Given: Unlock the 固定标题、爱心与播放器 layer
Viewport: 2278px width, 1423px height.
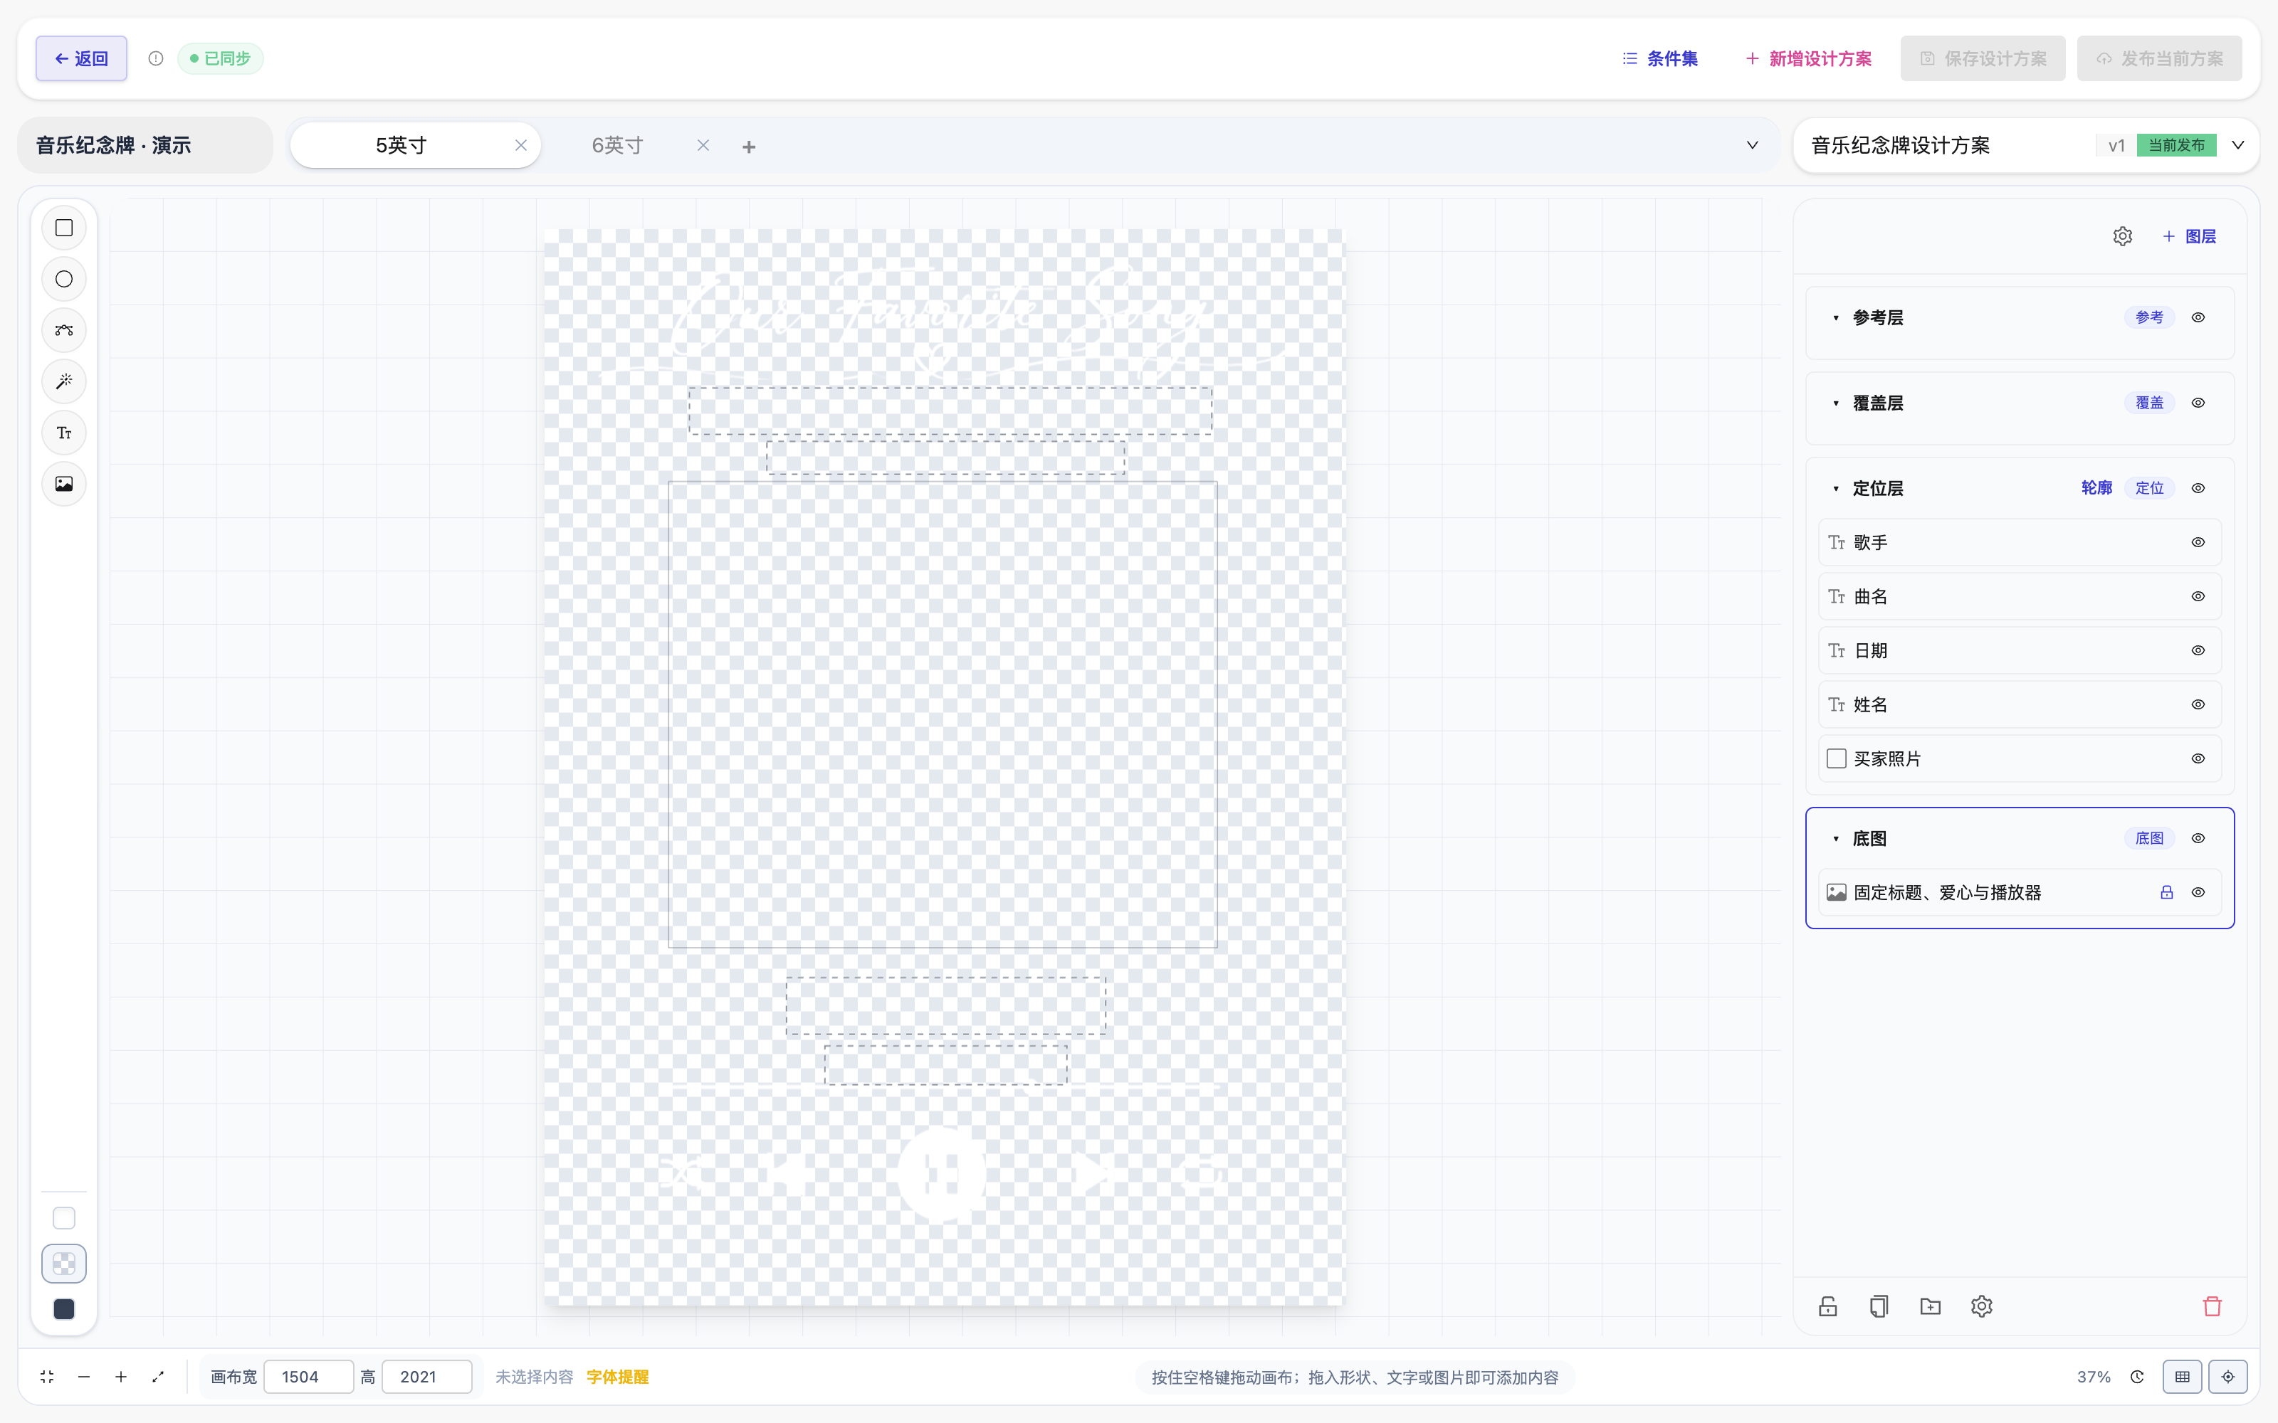Looking at the screenshot, I should [x=2167, y=892].
